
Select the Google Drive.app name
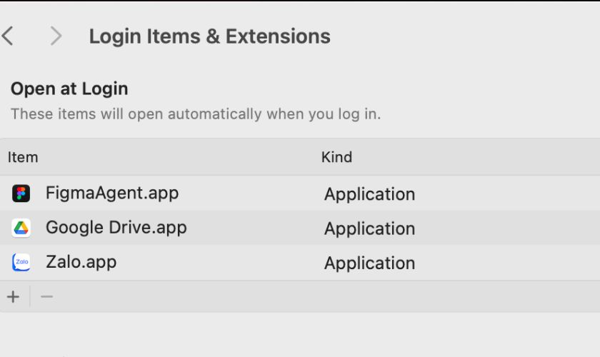[x=116, y=228]
